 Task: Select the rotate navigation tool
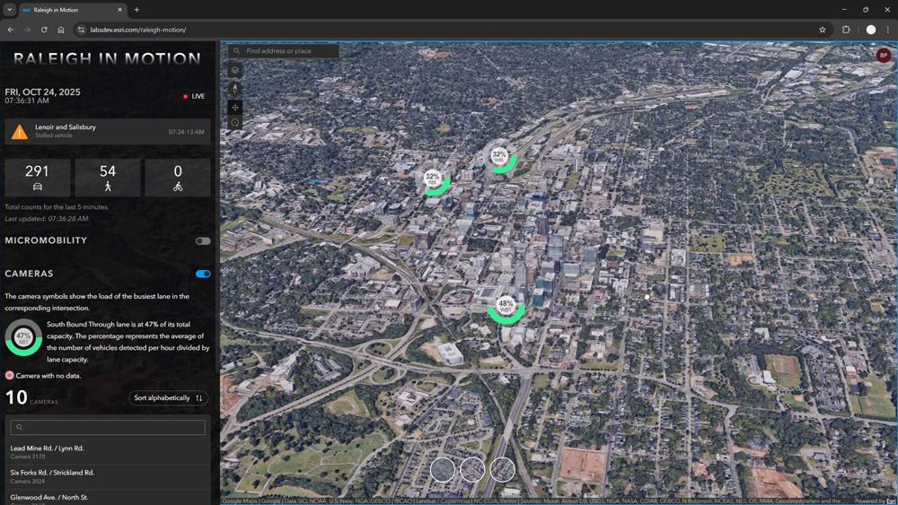tap(235, 124)
